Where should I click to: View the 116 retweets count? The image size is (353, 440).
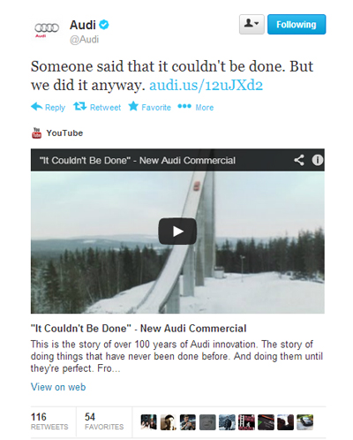tap(49, 421)
